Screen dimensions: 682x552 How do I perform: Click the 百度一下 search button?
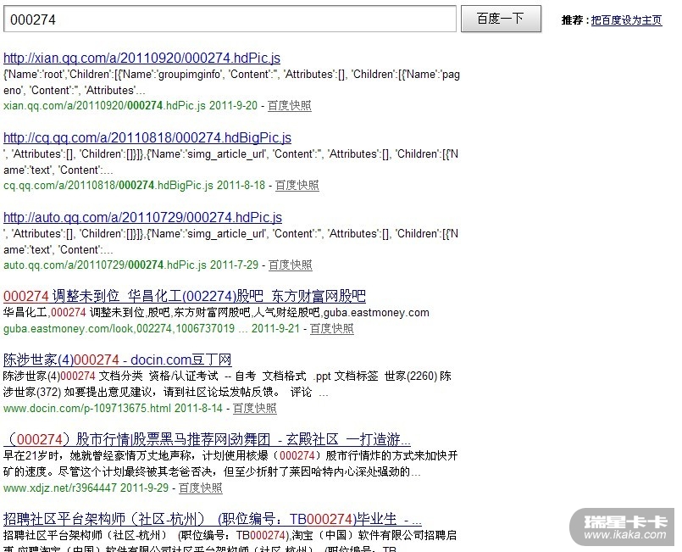point(501,19)
